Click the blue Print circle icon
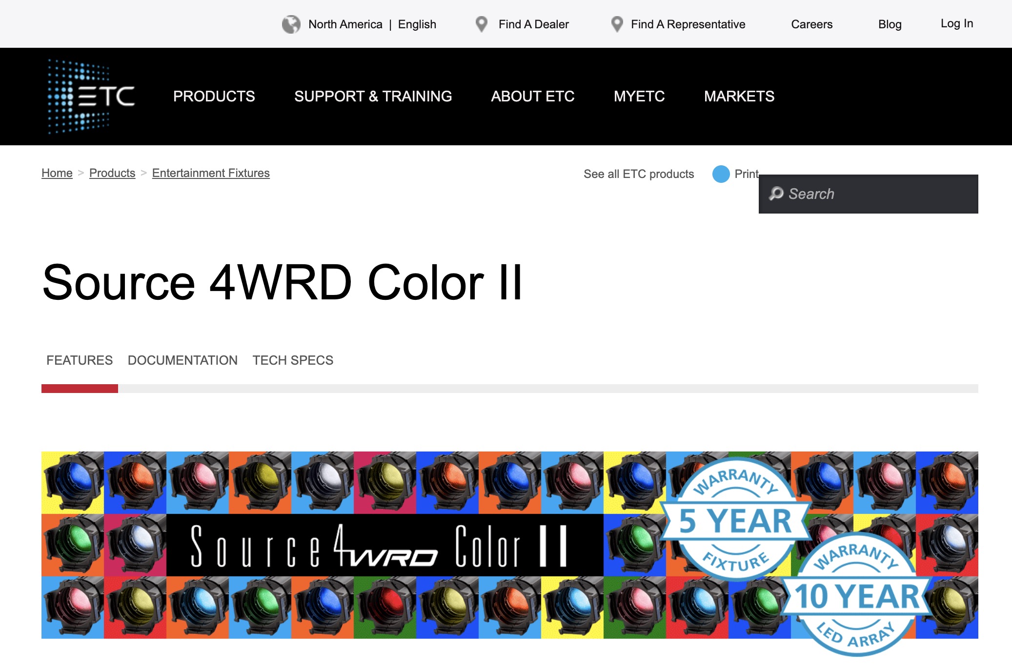This screenshot has height=667, width=1012. click(x=721, y=174)
